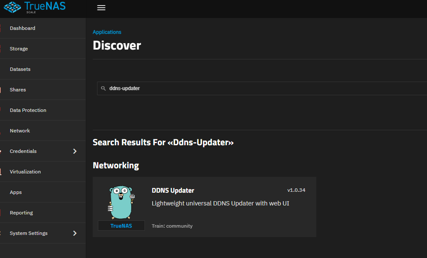Select the v1.0.34 version text
Viewport: 427px width, 258px height.
point(296,190)
